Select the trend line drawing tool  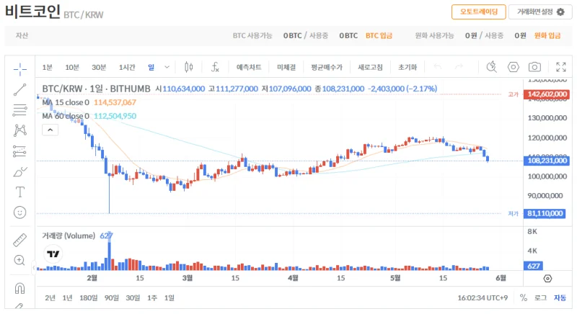[20, 89]
